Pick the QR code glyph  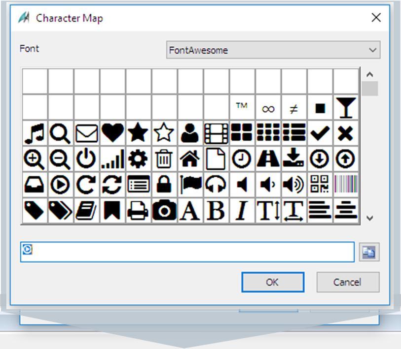click(x=320, y=185)
